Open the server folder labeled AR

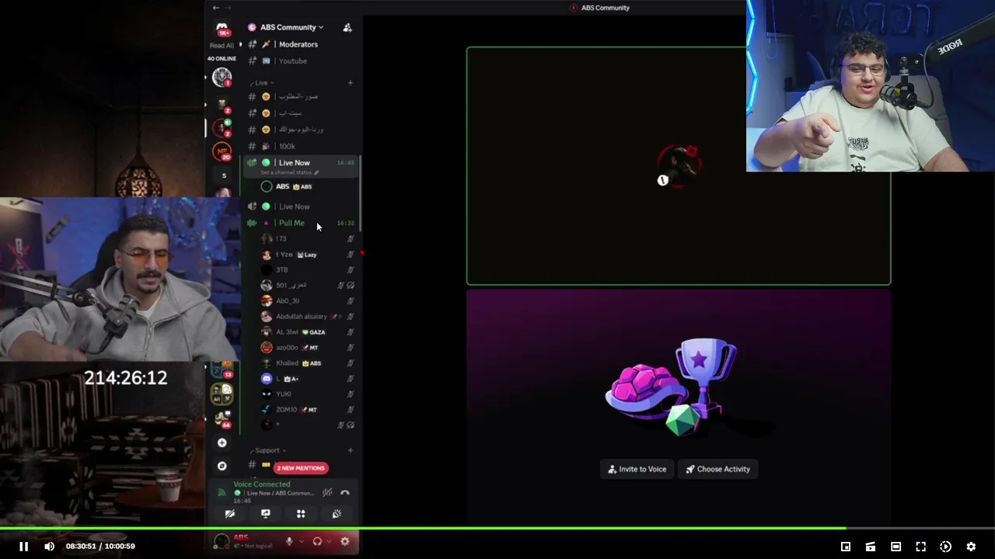pos(222,394)
